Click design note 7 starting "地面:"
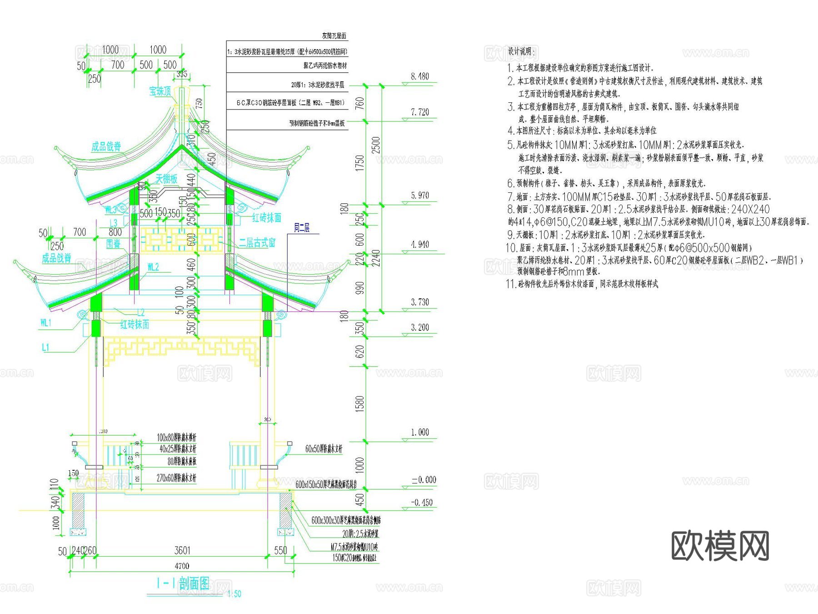The height and width of the screenshot is (614, 818). [x=639, y=197]
